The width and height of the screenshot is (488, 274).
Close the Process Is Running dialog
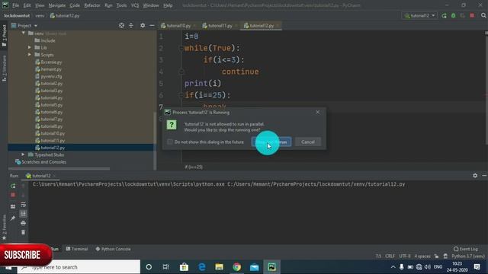(317, 112)
